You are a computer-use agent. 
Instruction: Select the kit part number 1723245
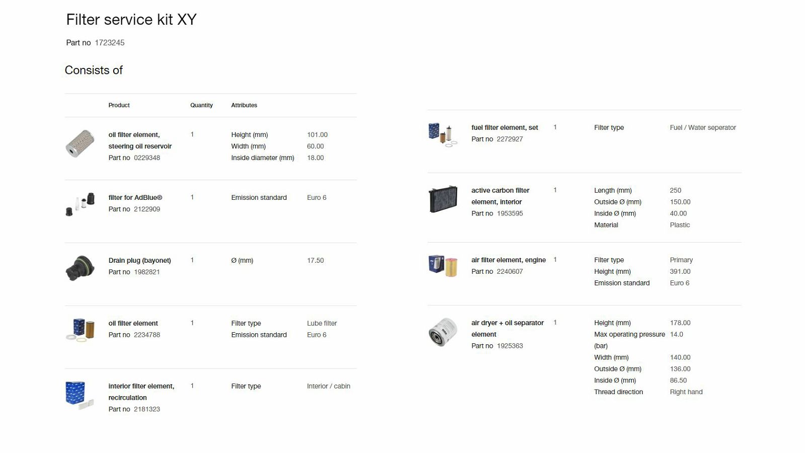(110, 43)
